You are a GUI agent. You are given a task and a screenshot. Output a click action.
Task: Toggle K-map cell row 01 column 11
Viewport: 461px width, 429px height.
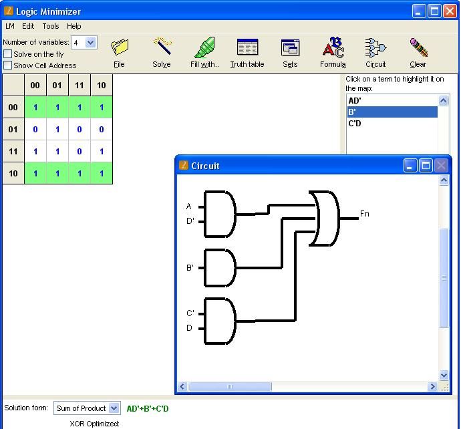pyautogui.click(x=80, y=129)
